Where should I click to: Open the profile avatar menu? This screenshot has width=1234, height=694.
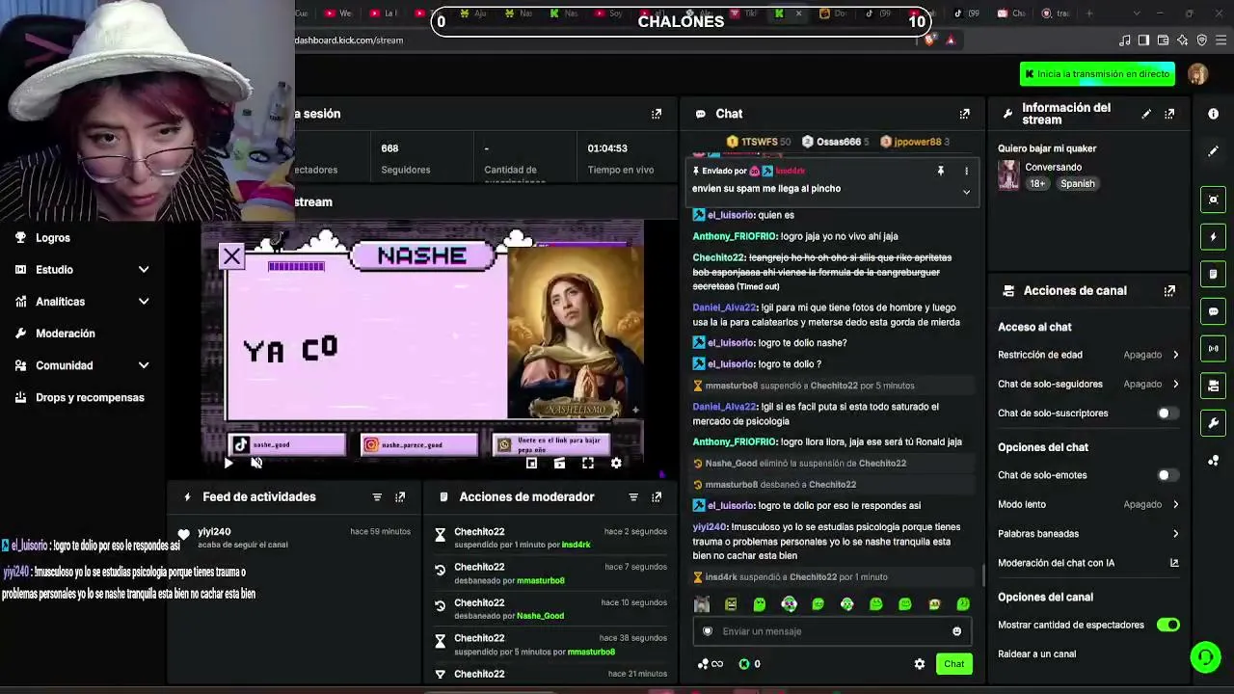(x=1198, y=74)
